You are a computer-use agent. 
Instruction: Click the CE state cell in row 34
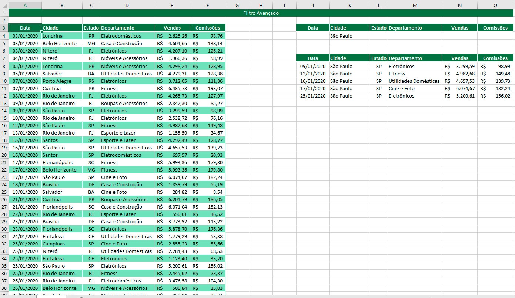click(x=91, y=258)
